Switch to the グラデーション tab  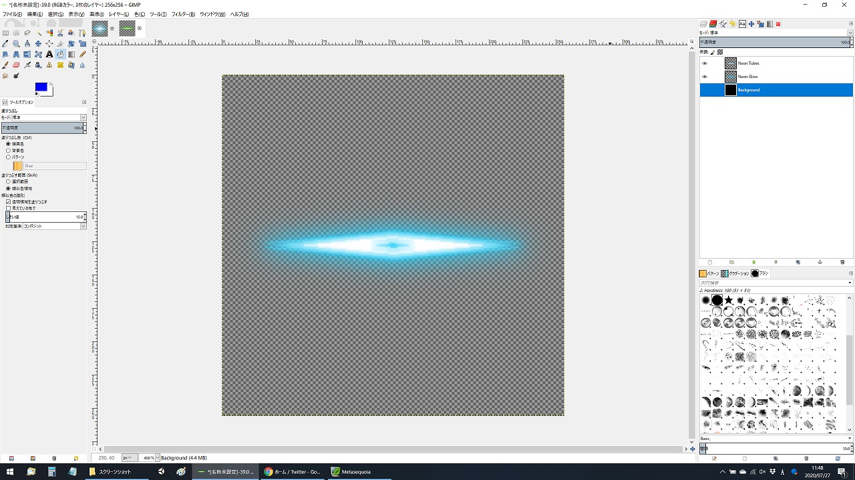735,273
